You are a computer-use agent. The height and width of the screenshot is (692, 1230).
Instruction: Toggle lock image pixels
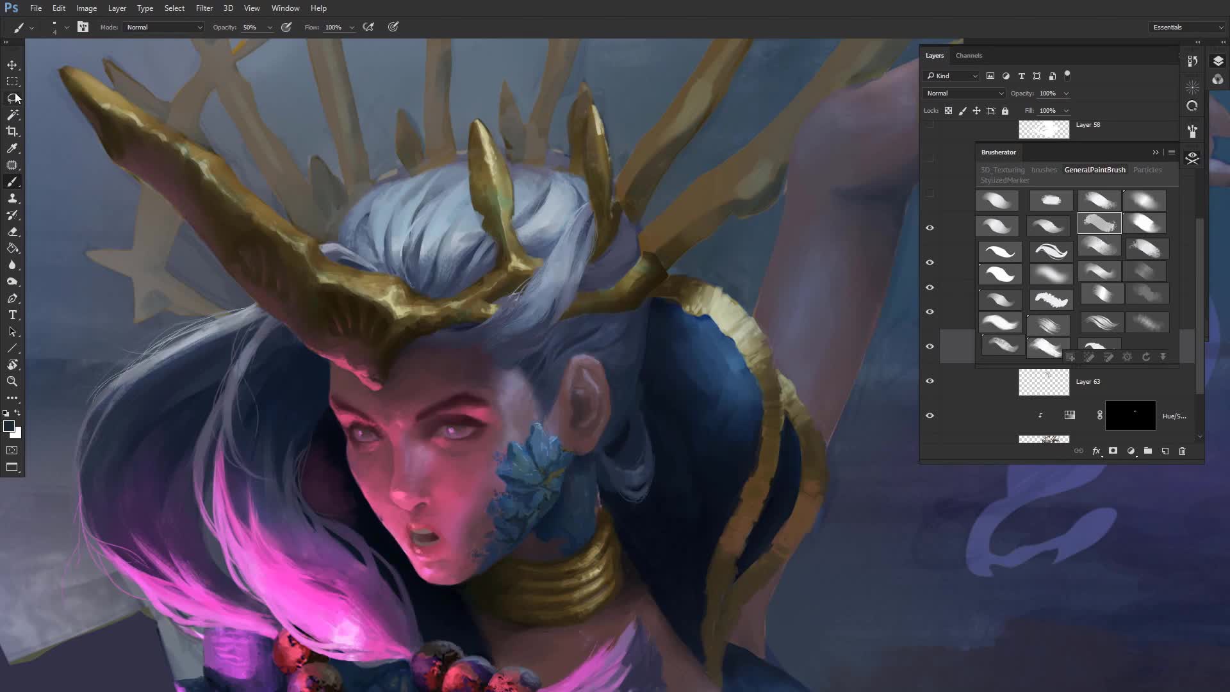click(962, 111)
